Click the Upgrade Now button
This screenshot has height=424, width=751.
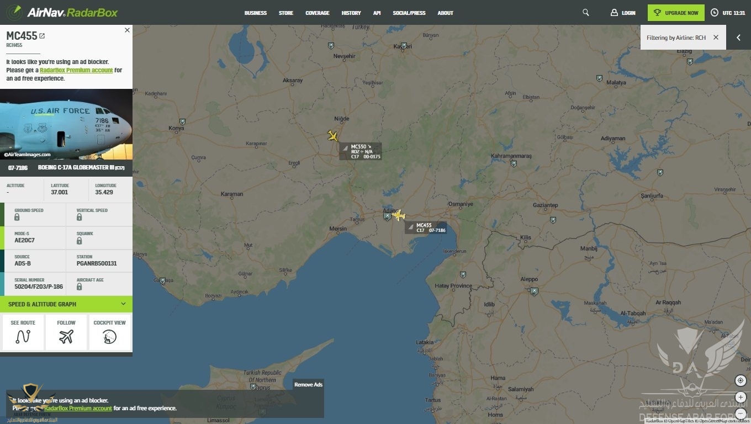[676, 13]
